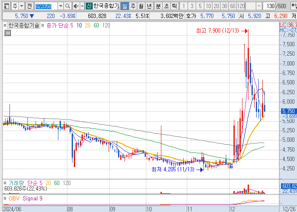Click the 20 moving average legend number

pos(88,25)
